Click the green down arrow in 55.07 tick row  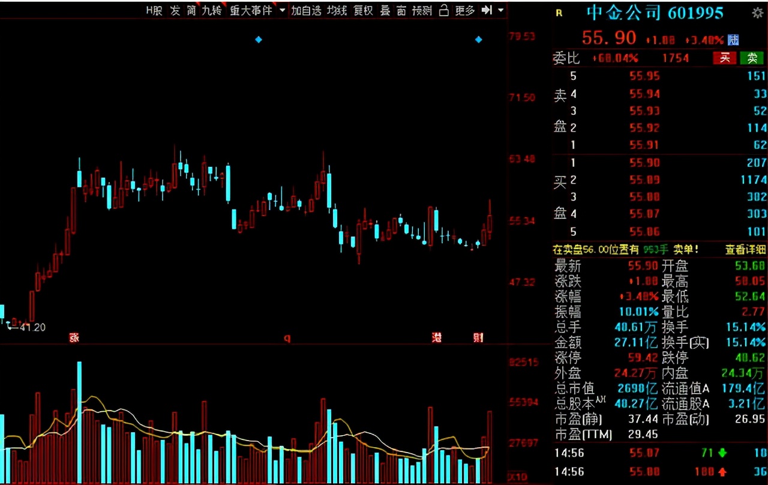[722, 453]
